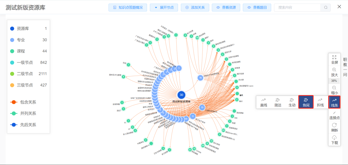The image size is (348, 165).
Task: Open the 线条 line style panel
Action: [x=334, y=102]
